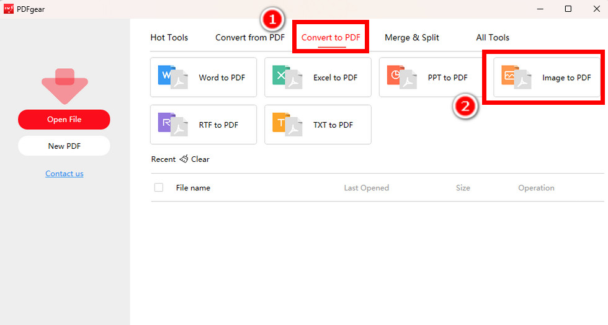Follow the Contact us link
The image size is (608, 325).
[65, 174]
